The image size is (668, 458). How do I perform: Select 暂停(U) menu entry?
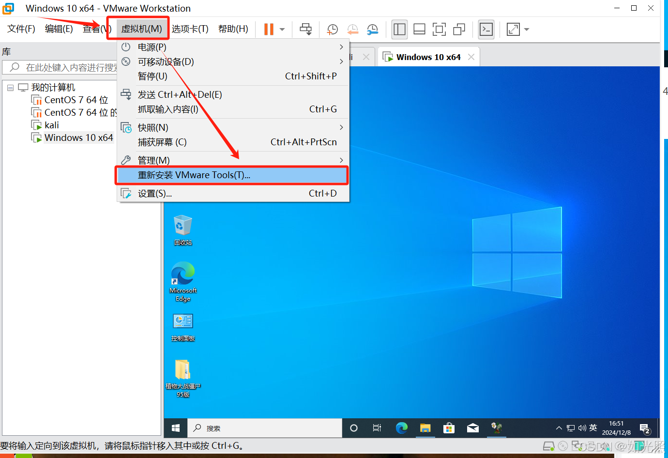pyautogui.click(x=233, y=76)
